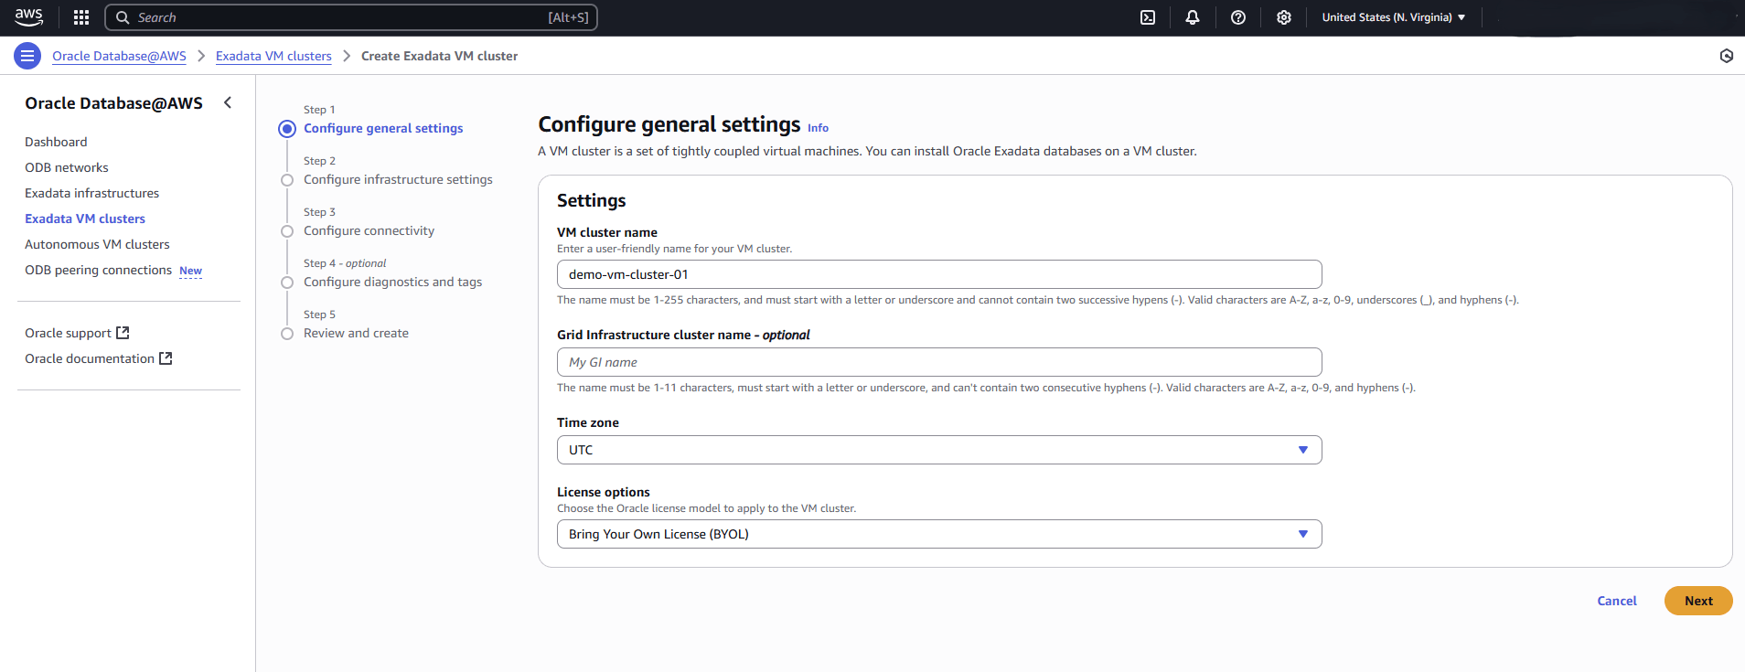
Task: Toggle the hamburger navigation menu button
Action: [27, 56]
